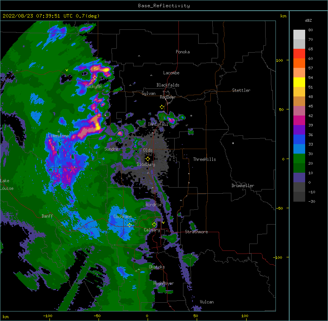Click the 45 value in dBZ legend

(310, 106)
